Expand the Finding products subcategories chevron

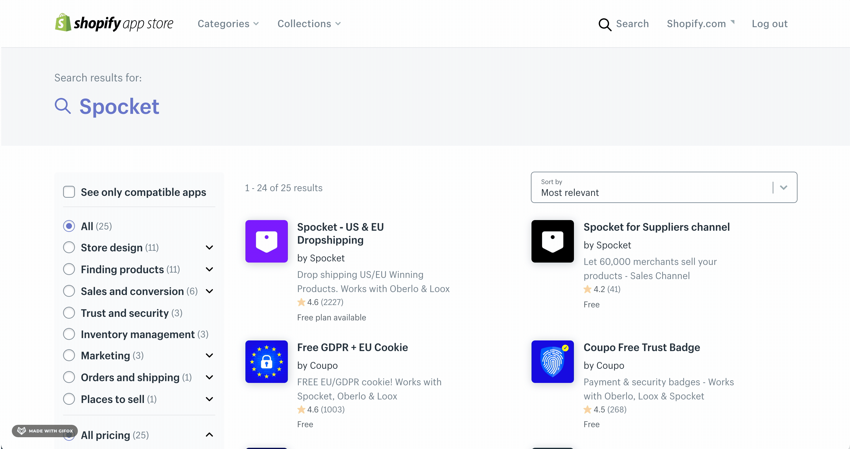point(209,269)
